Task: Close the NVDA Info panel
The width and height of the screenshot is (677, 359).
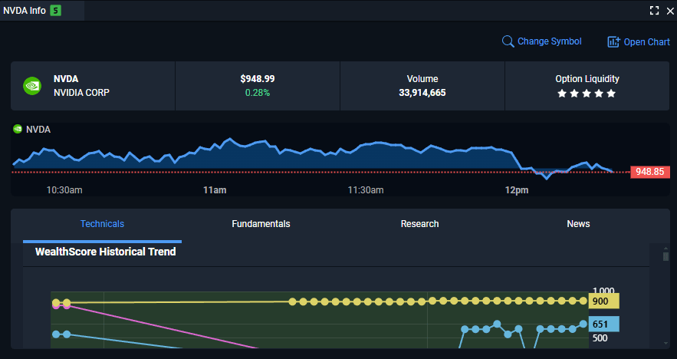Action: 670,11
